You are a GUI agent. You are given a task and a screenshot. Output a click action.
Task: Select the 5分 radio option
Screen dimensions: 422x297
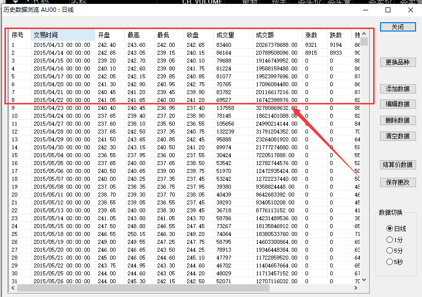[394, 251]
